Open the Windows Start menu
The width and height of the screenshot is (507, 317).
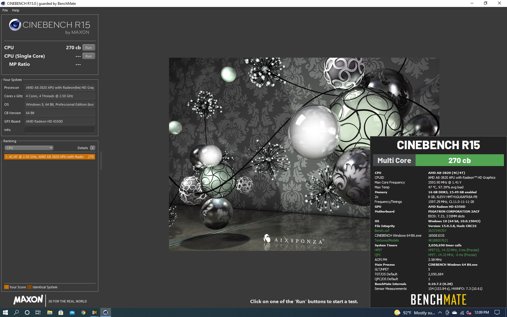point(5,312)
